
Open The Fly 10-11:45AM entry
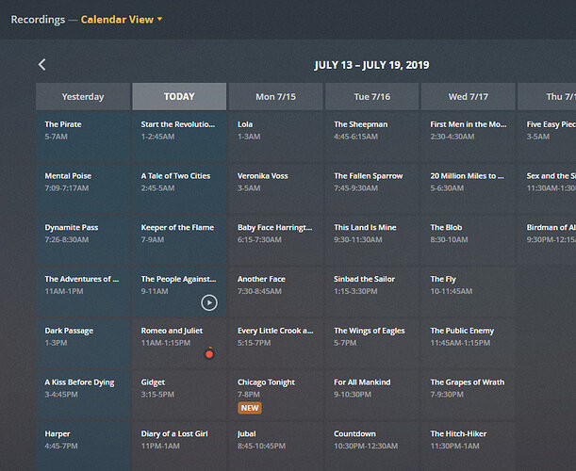(x=468, y=291)
